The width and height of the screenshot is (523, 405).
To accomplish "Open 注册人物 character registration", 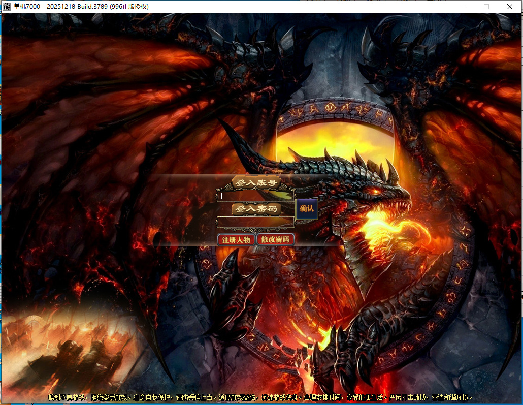I will coord(236,239).
